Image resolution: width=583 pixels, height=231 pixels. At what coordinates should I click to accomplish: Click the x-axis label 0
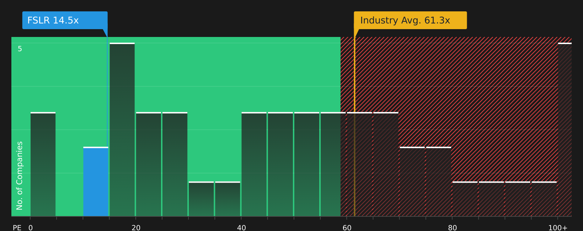[31, 227]
